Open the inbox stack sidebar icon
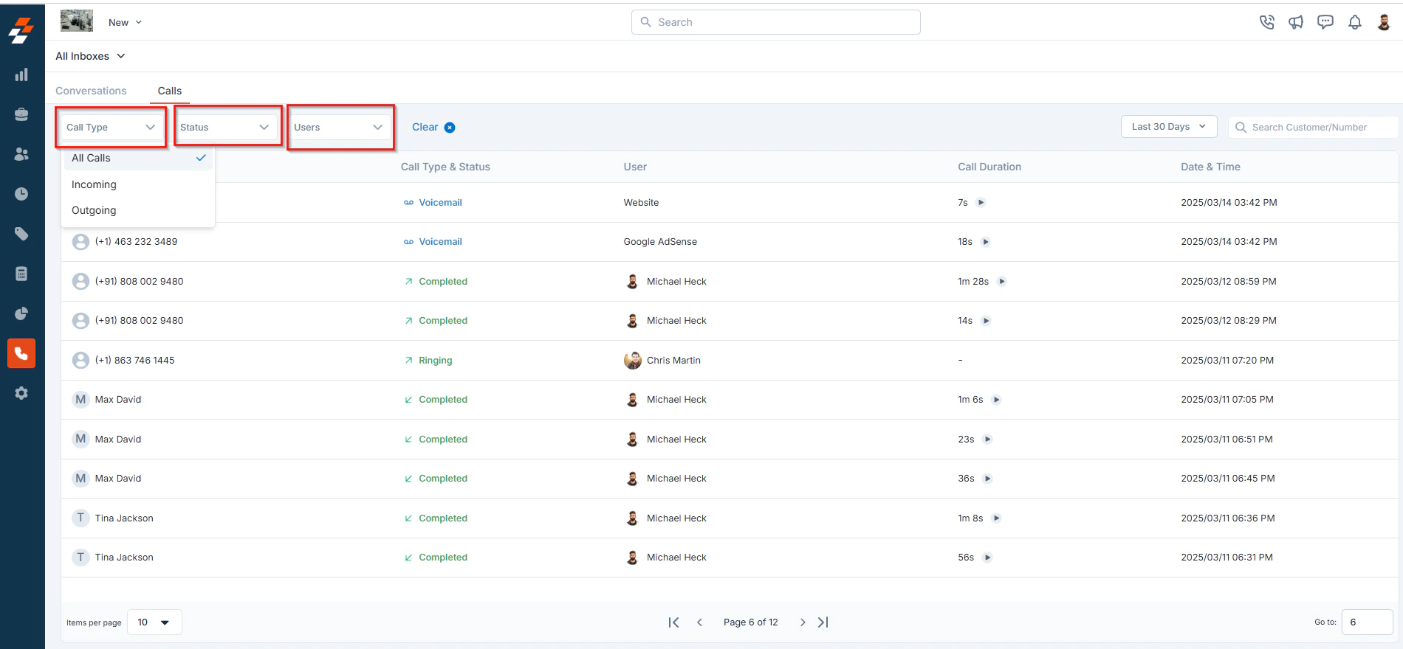Viewport: 1403px width, 649px height. click(21, 114)
